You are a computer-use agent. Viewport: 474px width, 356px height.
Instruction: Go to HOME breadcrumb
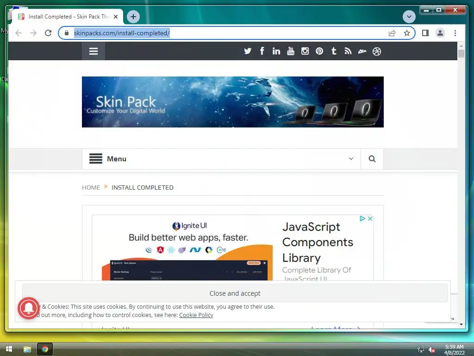click(x=91, y=187)
